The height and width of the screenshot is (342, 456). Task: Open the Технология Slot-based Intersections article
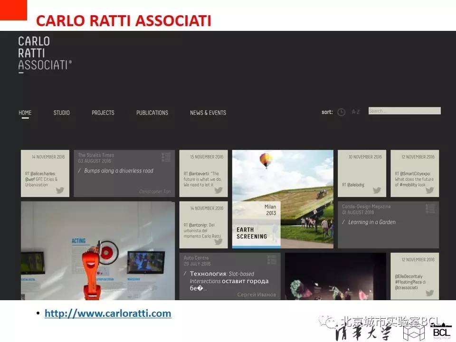tap(229, 281)
